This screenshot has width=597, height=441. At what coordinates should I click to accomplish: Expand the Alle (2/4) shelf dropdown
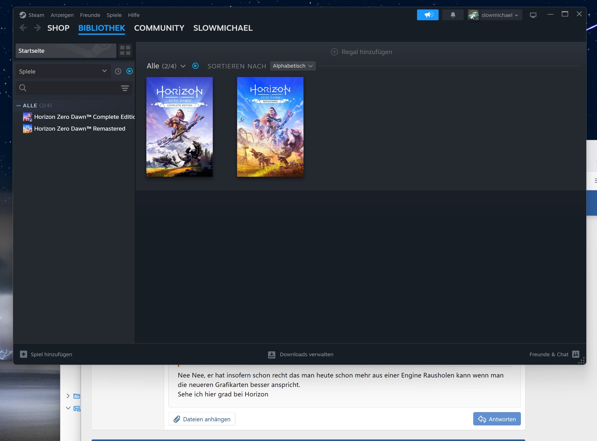click(x=183, y=66)
